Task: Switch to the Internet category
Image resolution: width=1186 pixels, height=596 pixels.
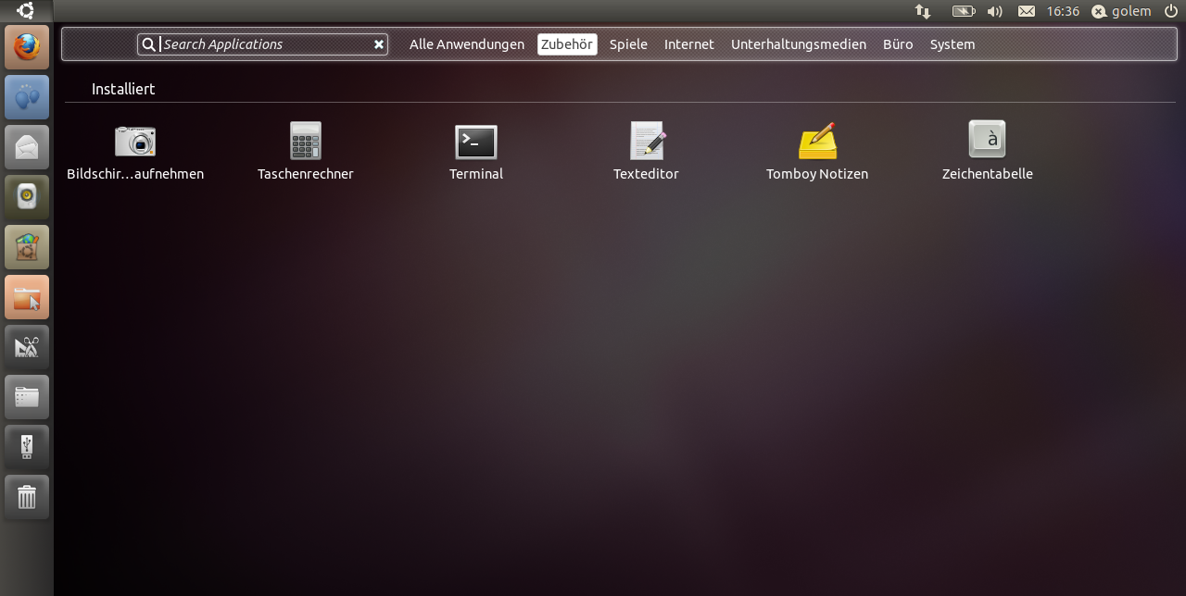Action: point(689,44)
